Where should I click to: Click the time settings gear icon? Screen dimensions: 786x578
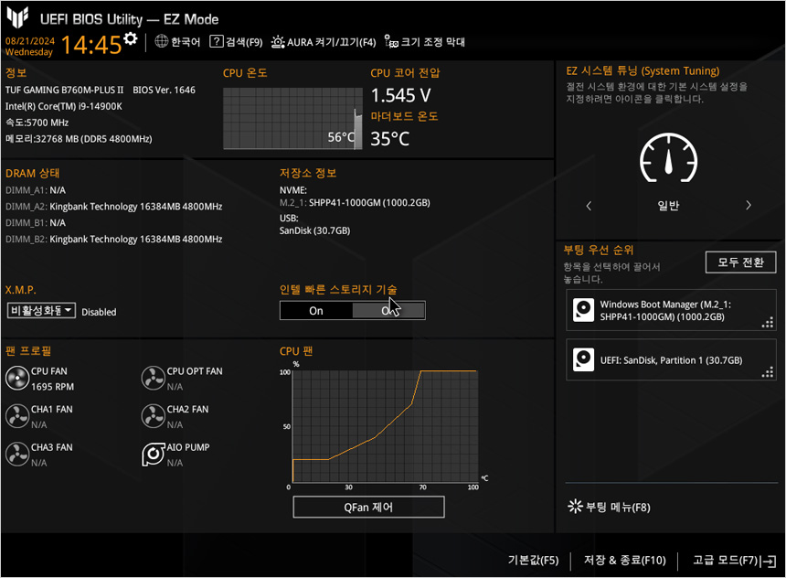[131, 38]
